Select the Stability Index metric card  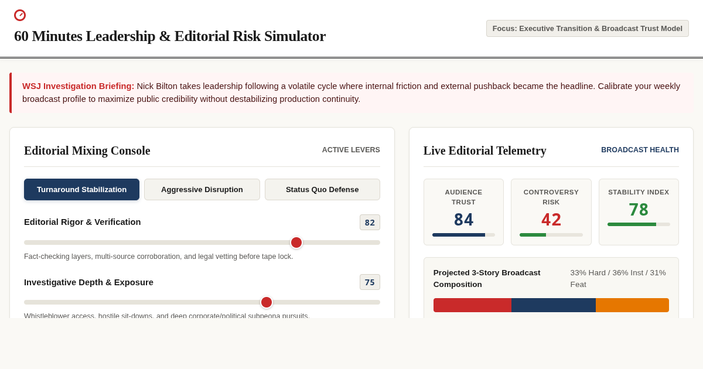click(x=639, y=212)
